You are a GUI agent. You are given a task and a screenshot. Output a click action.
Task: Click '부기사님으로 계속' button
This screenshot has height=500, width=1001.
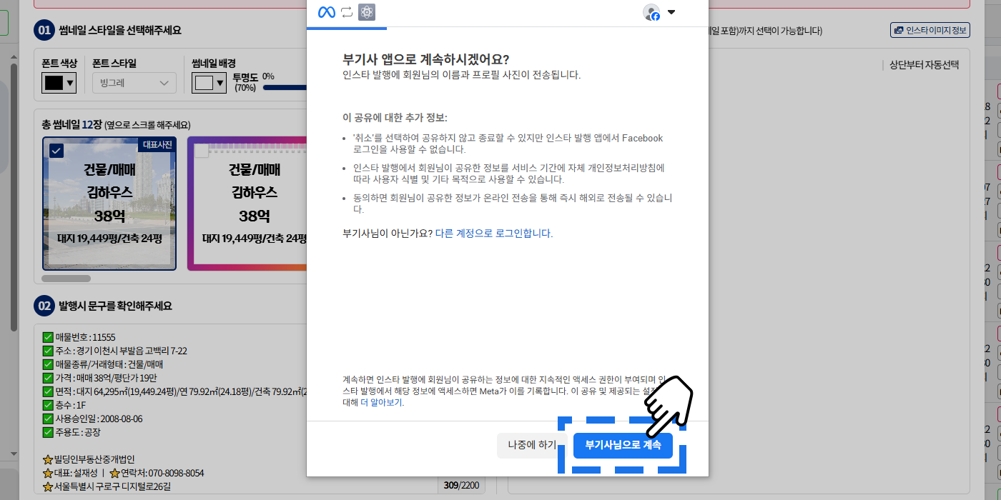tap(623, 445)
